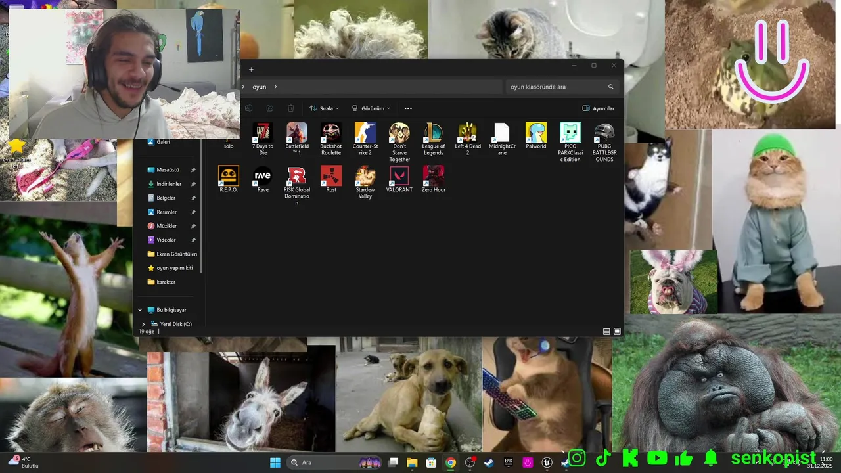Image resolution: width=841 pixels, height=473 pixels.
Task: Unpin İndirilenler from quick access
Action: [x=193, y=184]
